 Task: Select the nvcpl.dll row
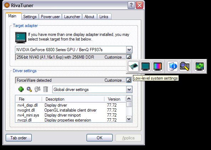tap(71, 120)
